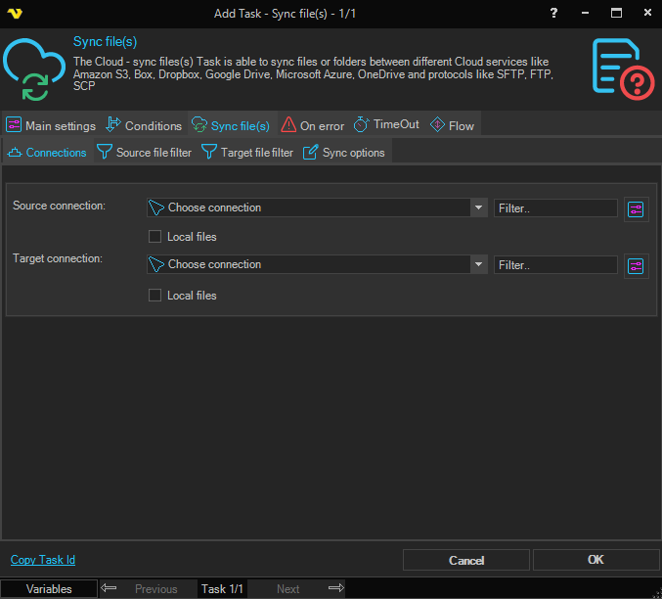Expand the Target connection dropdown
This screenshot has width=662, height=599.
pos(478,265)
